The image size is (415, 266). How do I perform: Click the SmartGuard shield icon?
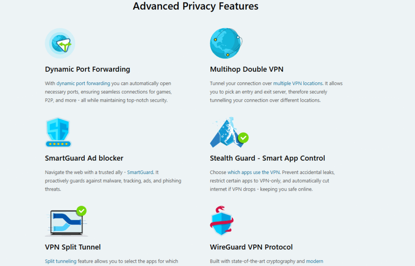pos(58,132)
